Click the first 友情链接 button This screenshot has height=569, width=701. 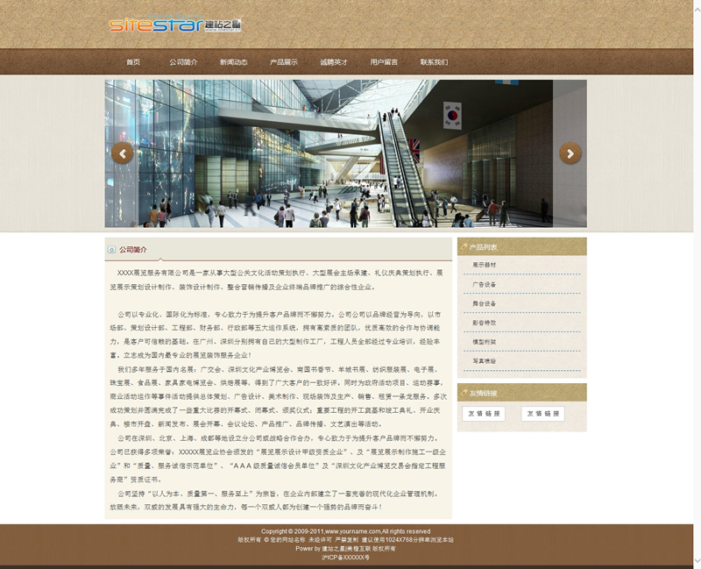484,414
